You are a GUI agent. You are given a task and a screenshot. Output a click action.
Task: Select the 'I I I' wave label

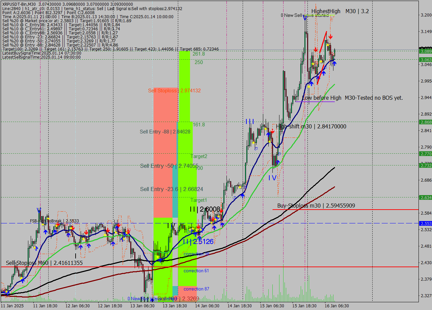pyautogui.click(x=250, y=121)
